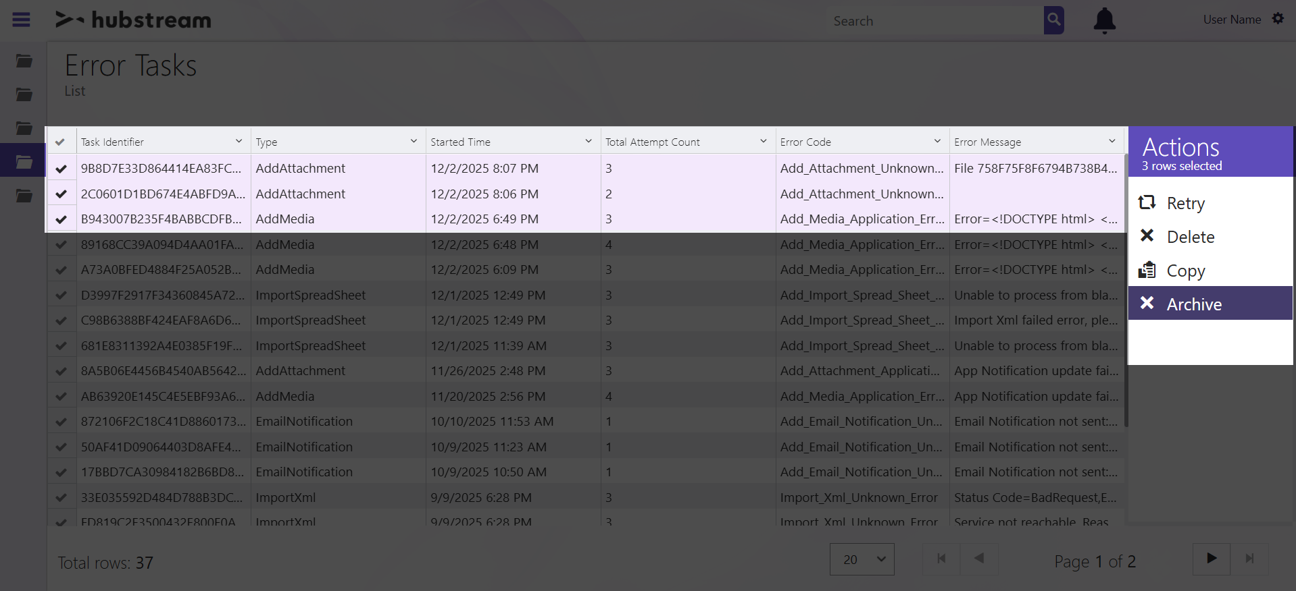Open the page size 20 dropdown
This screenshot has height=591, width=1296.
(x=862, y=559)
